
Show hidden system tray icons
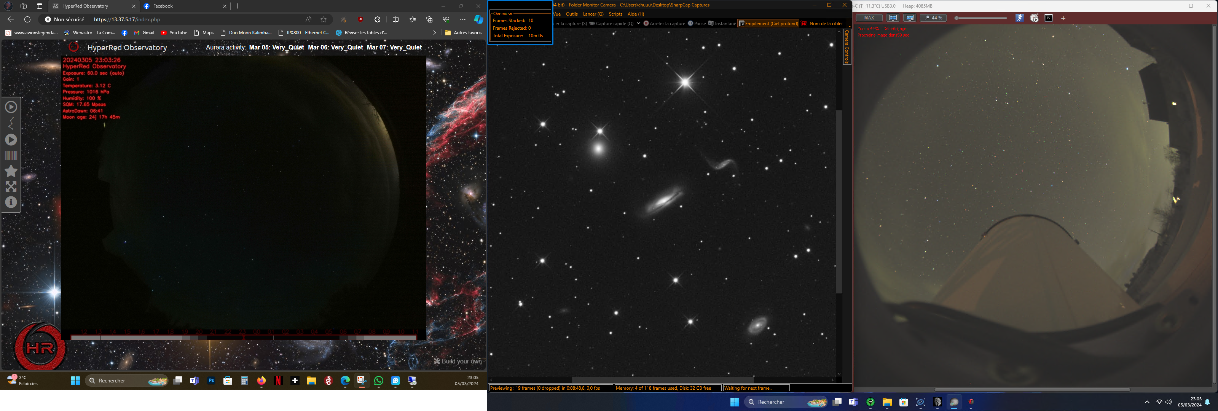[1146, 402]
